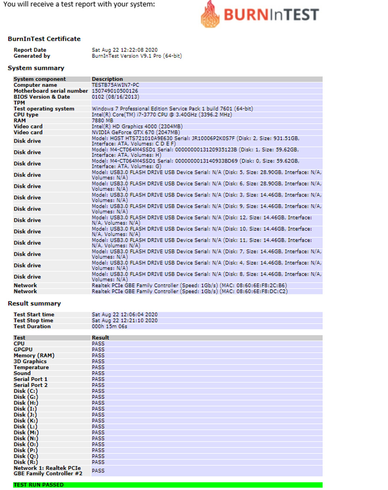This screenshot has height=490, width=388.
Task: Click the Disk (J:) test label
Action: point(26,415)
